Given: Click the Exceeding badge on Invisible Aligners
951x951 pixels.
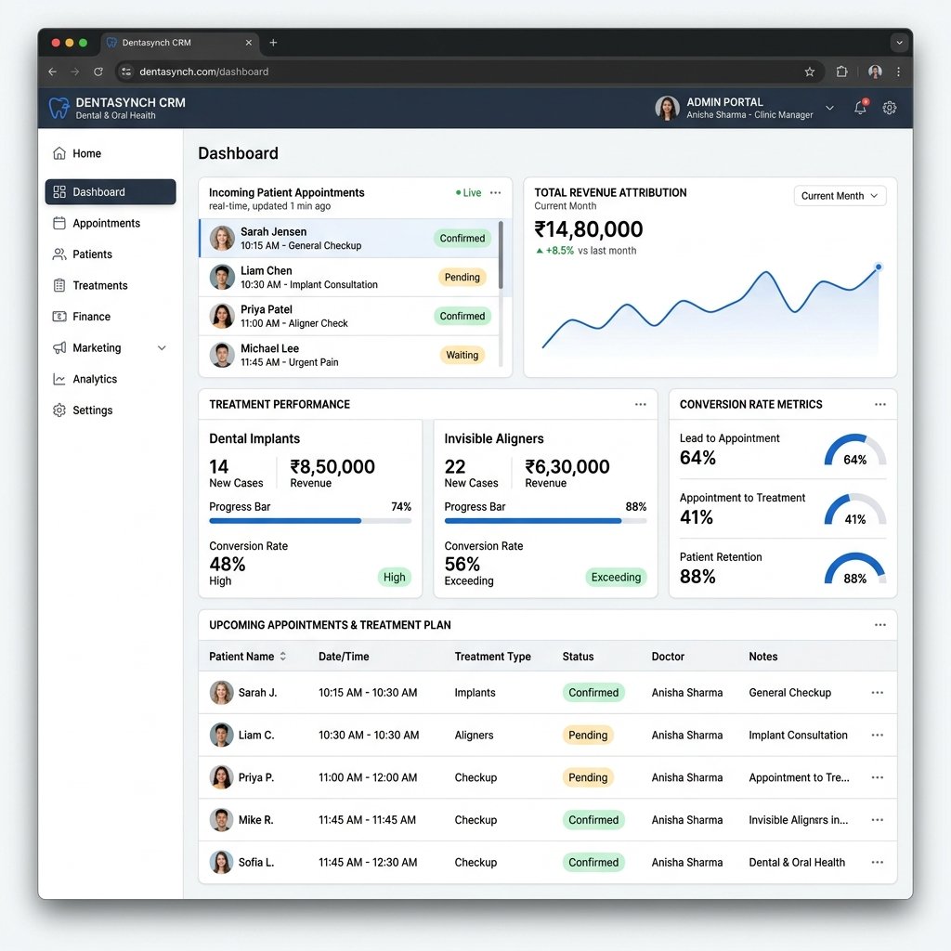Looking at the screenshot, I should [616, 578].
